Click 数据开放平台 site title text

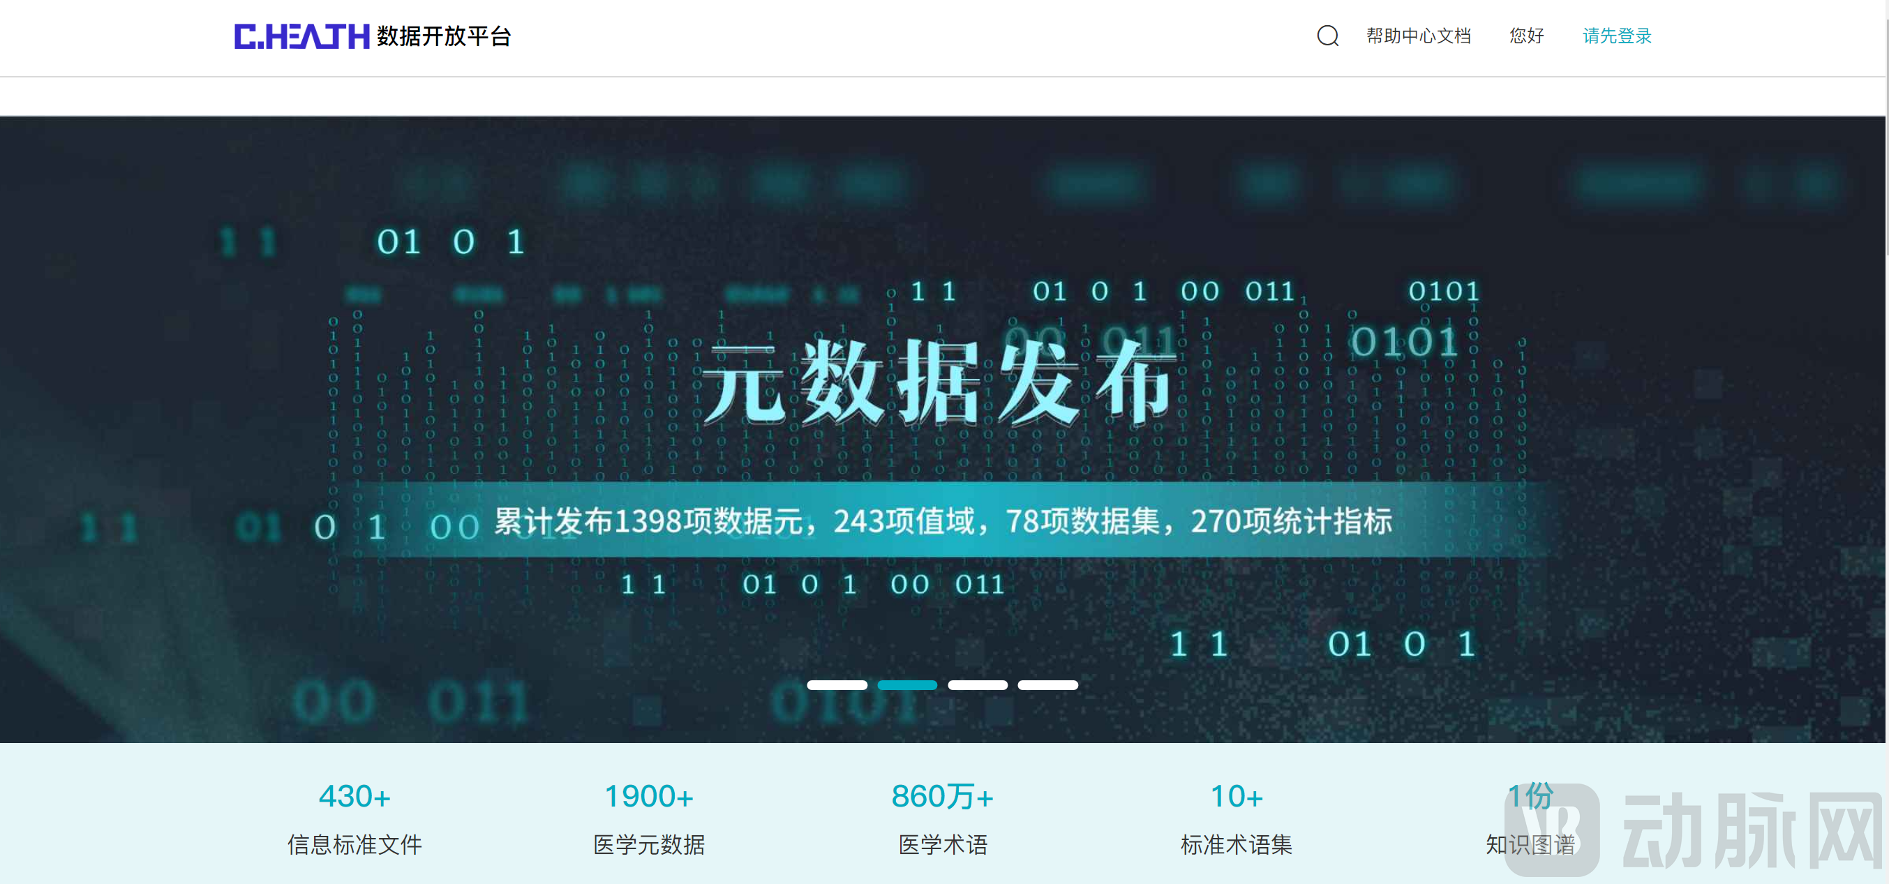pos(444,36)
